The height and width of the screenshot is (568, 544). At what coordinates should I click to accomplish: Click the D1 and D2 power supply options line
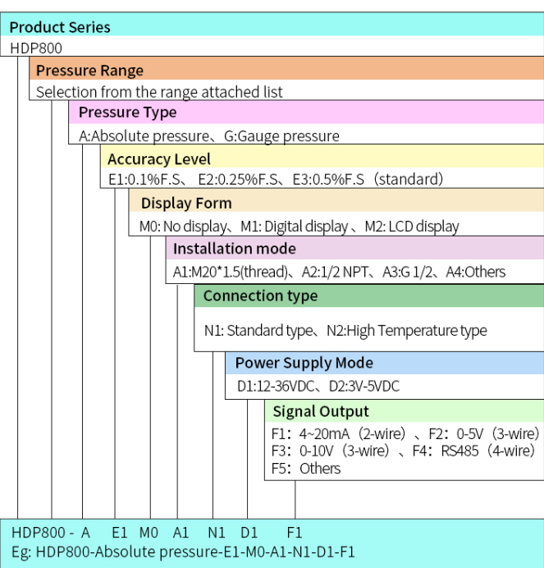(x=318, y=386)
